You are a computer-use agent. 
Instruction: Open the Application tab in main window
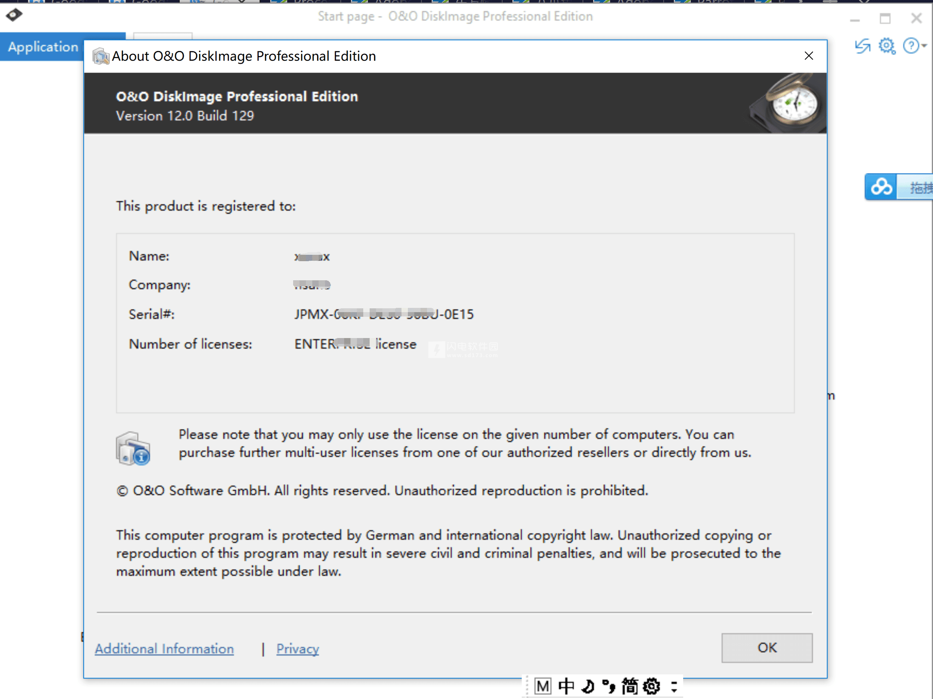click(42, 47)
